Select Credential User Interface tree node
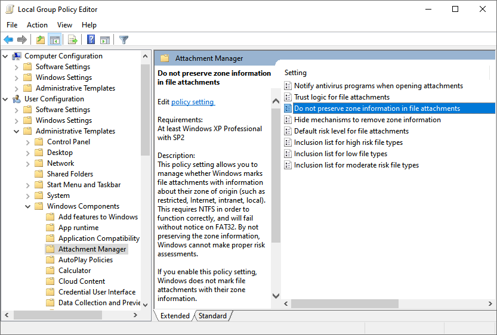This screenshot has width=497, height=335. click(x=97, y=292)
